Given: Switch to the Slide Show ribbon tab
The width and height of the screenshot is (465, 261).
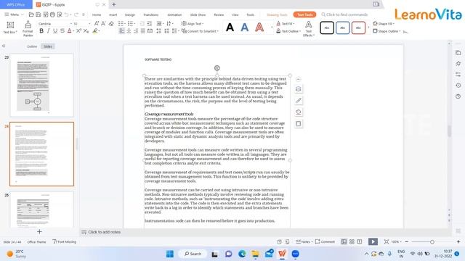Looking at the screenshot, I should (198, 14).
